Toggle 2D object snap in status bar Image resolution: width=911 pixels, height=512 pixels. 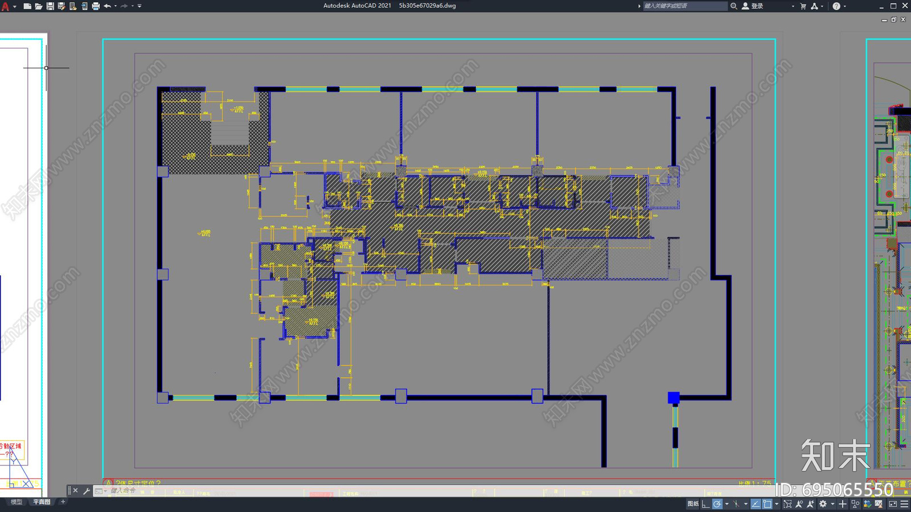click(767, 503)
